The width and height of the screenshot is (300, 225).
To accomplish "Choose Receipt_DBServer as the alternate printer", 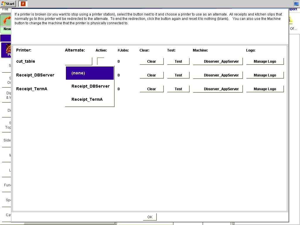I will (90, 86).
